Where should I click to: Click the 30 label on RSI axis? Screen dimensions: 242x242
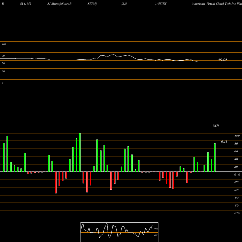pyautogui.click(x=3, y=71)
